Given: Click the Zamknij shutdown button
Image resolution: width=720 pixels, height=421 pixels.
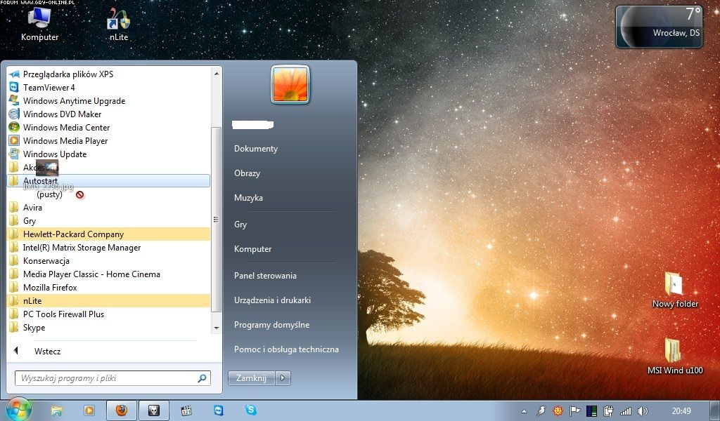Looking at the screenshot, I should click(251, 378).
